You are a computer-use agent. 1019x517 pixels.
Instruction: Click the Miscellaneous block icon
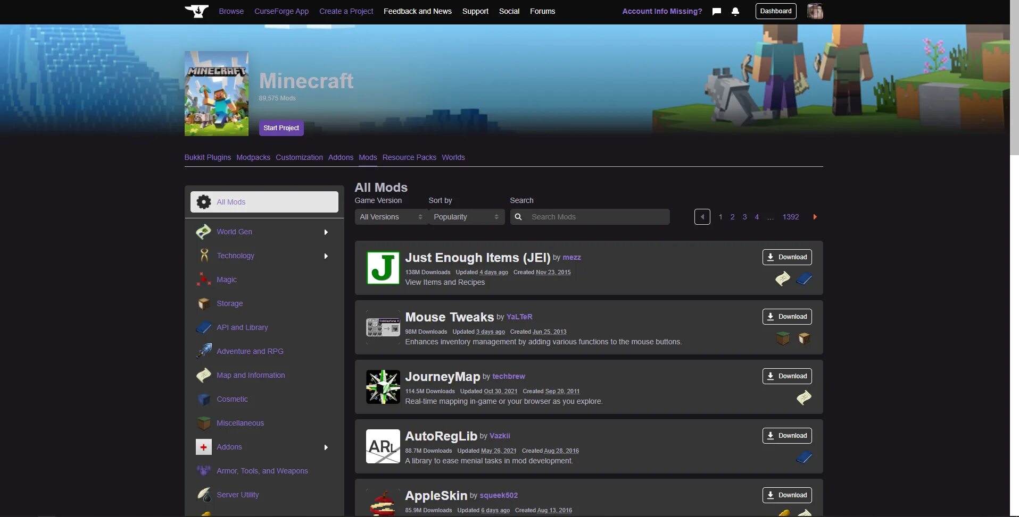click(204, 423)
